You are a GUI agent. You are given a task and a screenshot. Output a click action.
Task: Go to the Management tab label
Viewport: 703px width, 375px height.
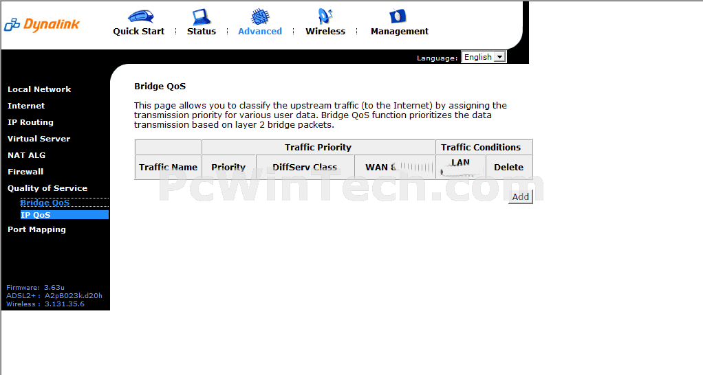pyautogui.click(x=400, y=32)
